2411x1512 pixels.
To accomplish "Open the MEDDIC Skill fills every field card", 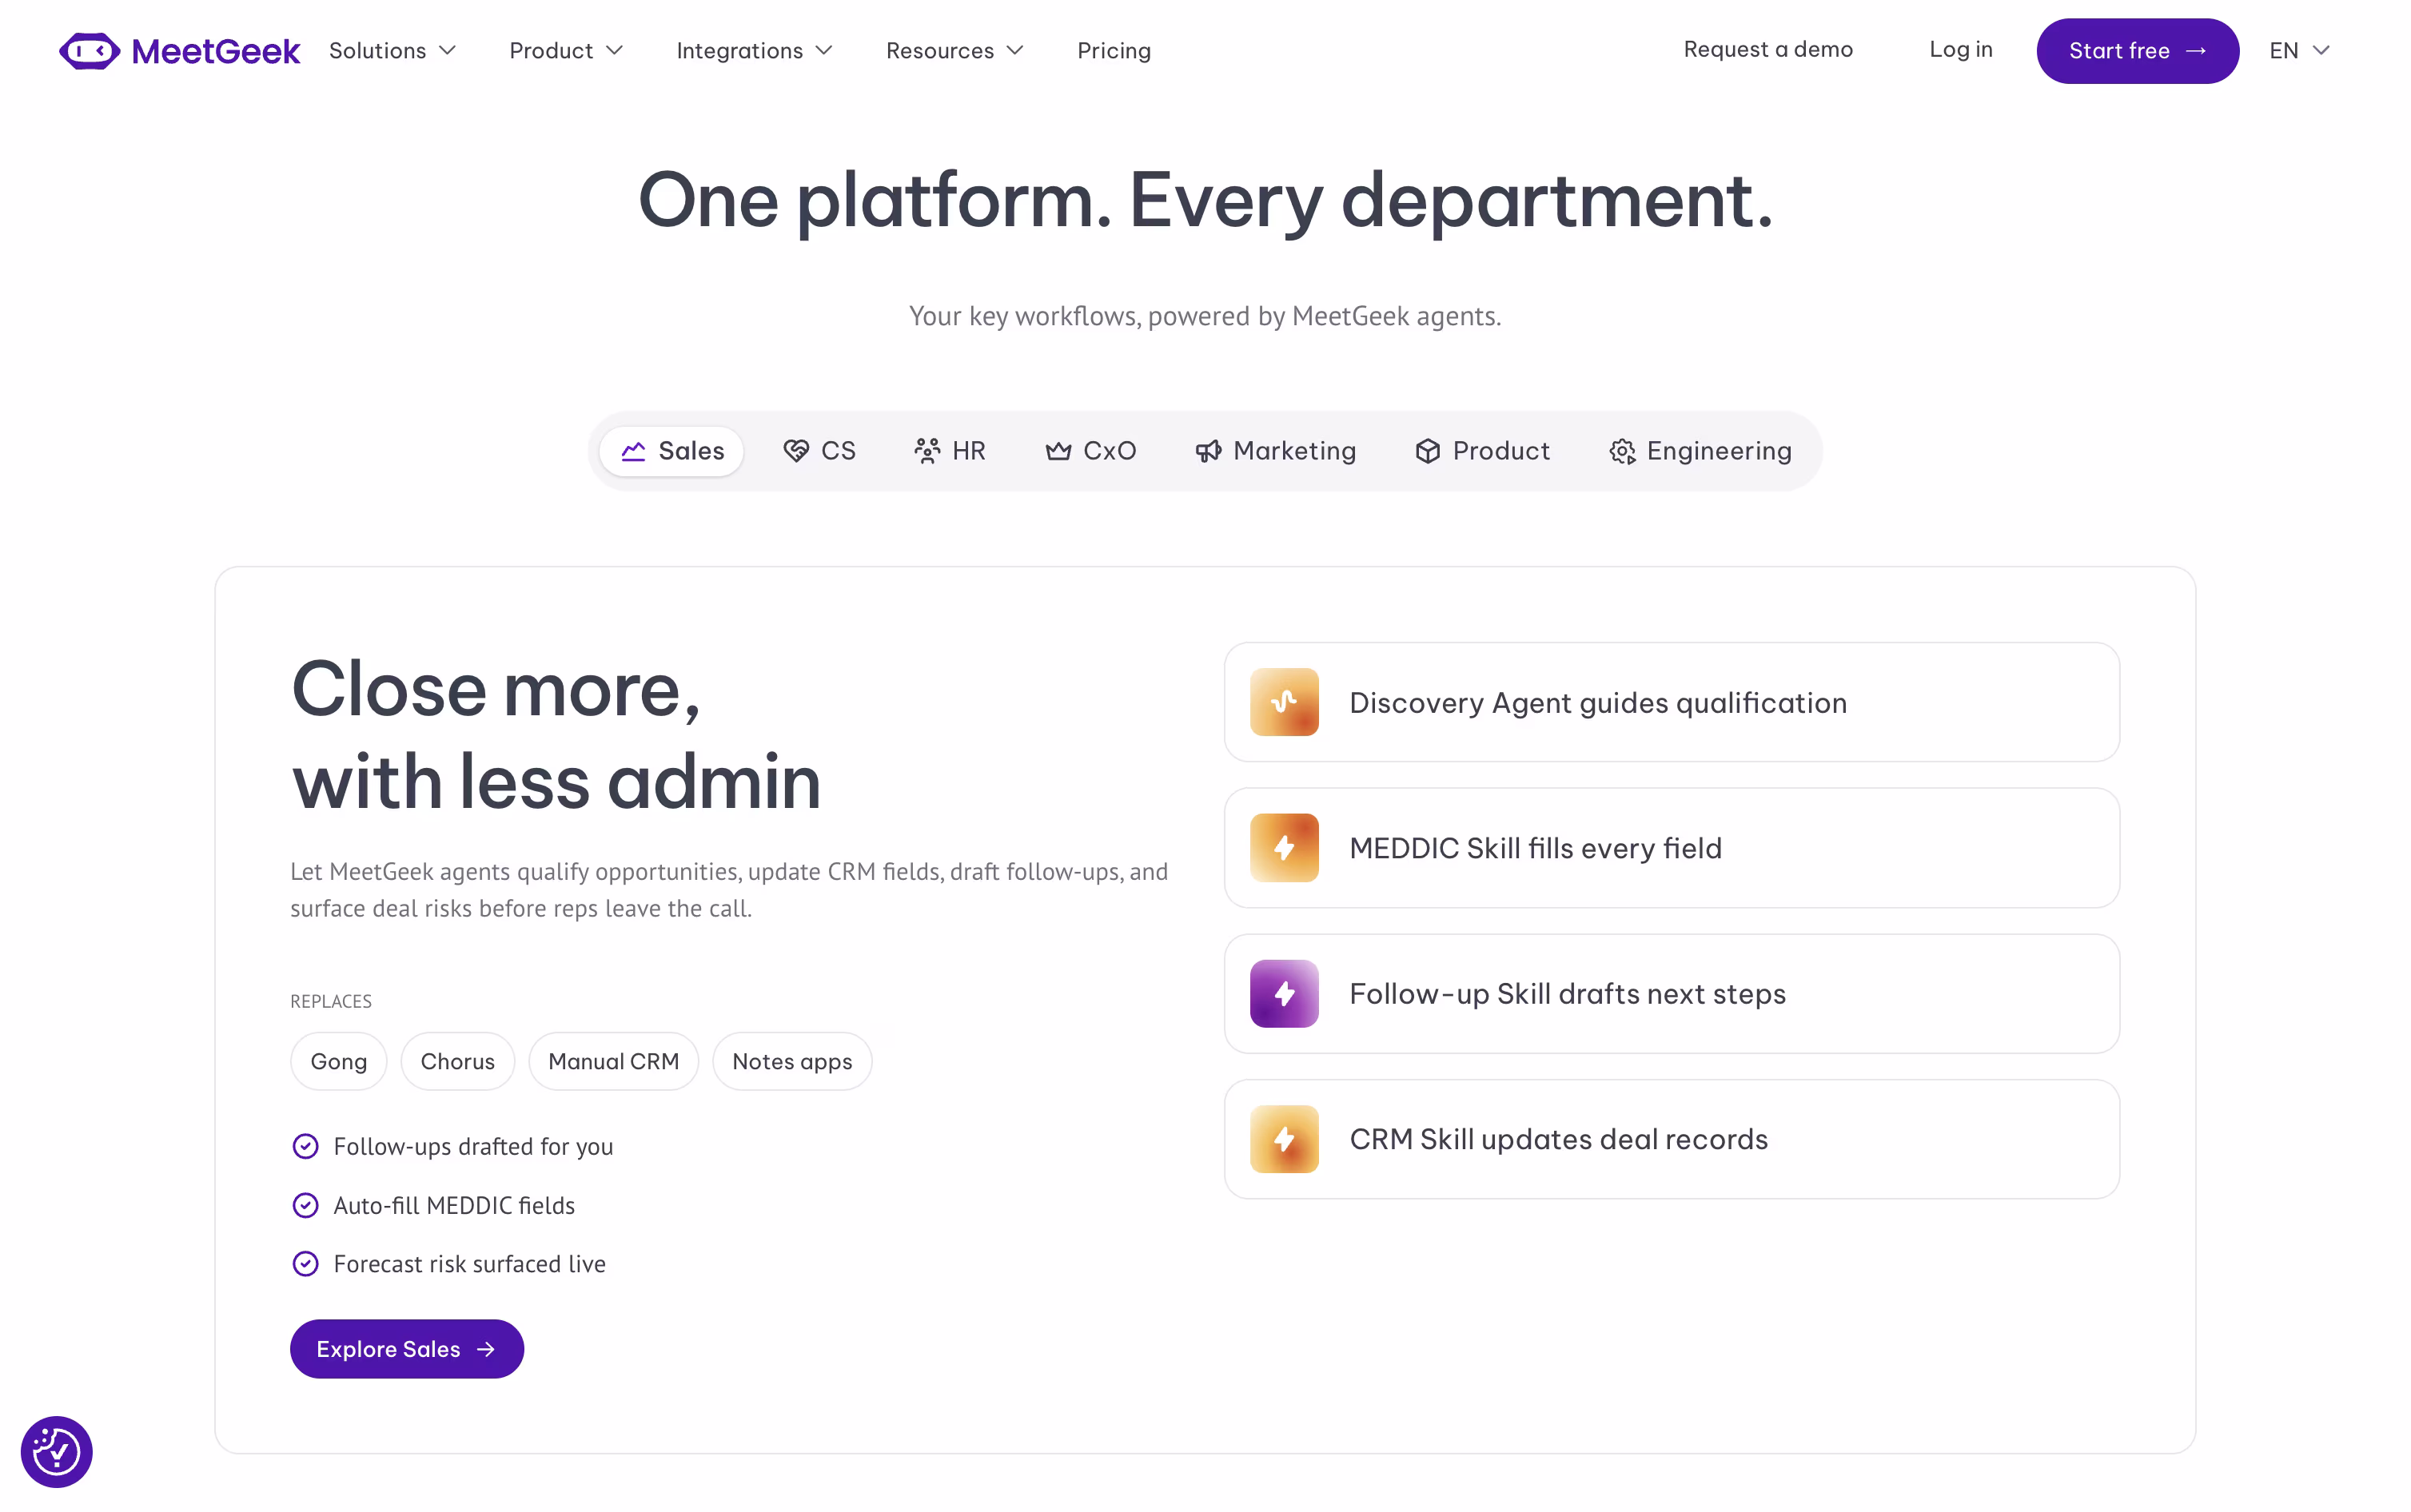I will click(1671, 848).
